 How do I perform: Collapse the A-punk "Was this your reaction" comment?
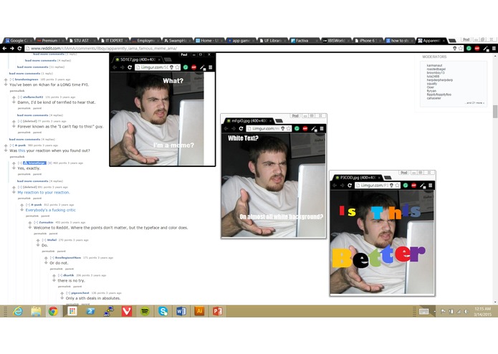[x=11, y=145]
